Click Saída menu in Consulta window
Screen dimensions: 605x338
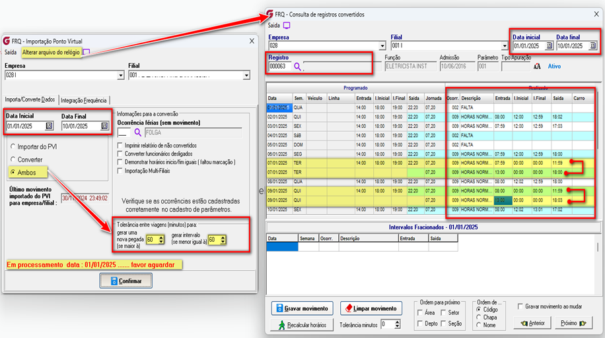274,26
